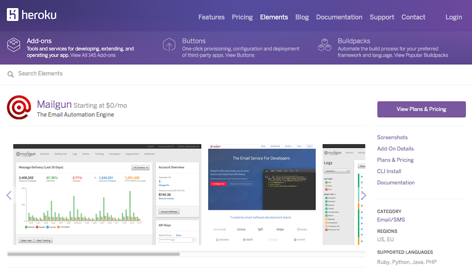
Task: Select the Elements nav item
Action: [274, 17]
